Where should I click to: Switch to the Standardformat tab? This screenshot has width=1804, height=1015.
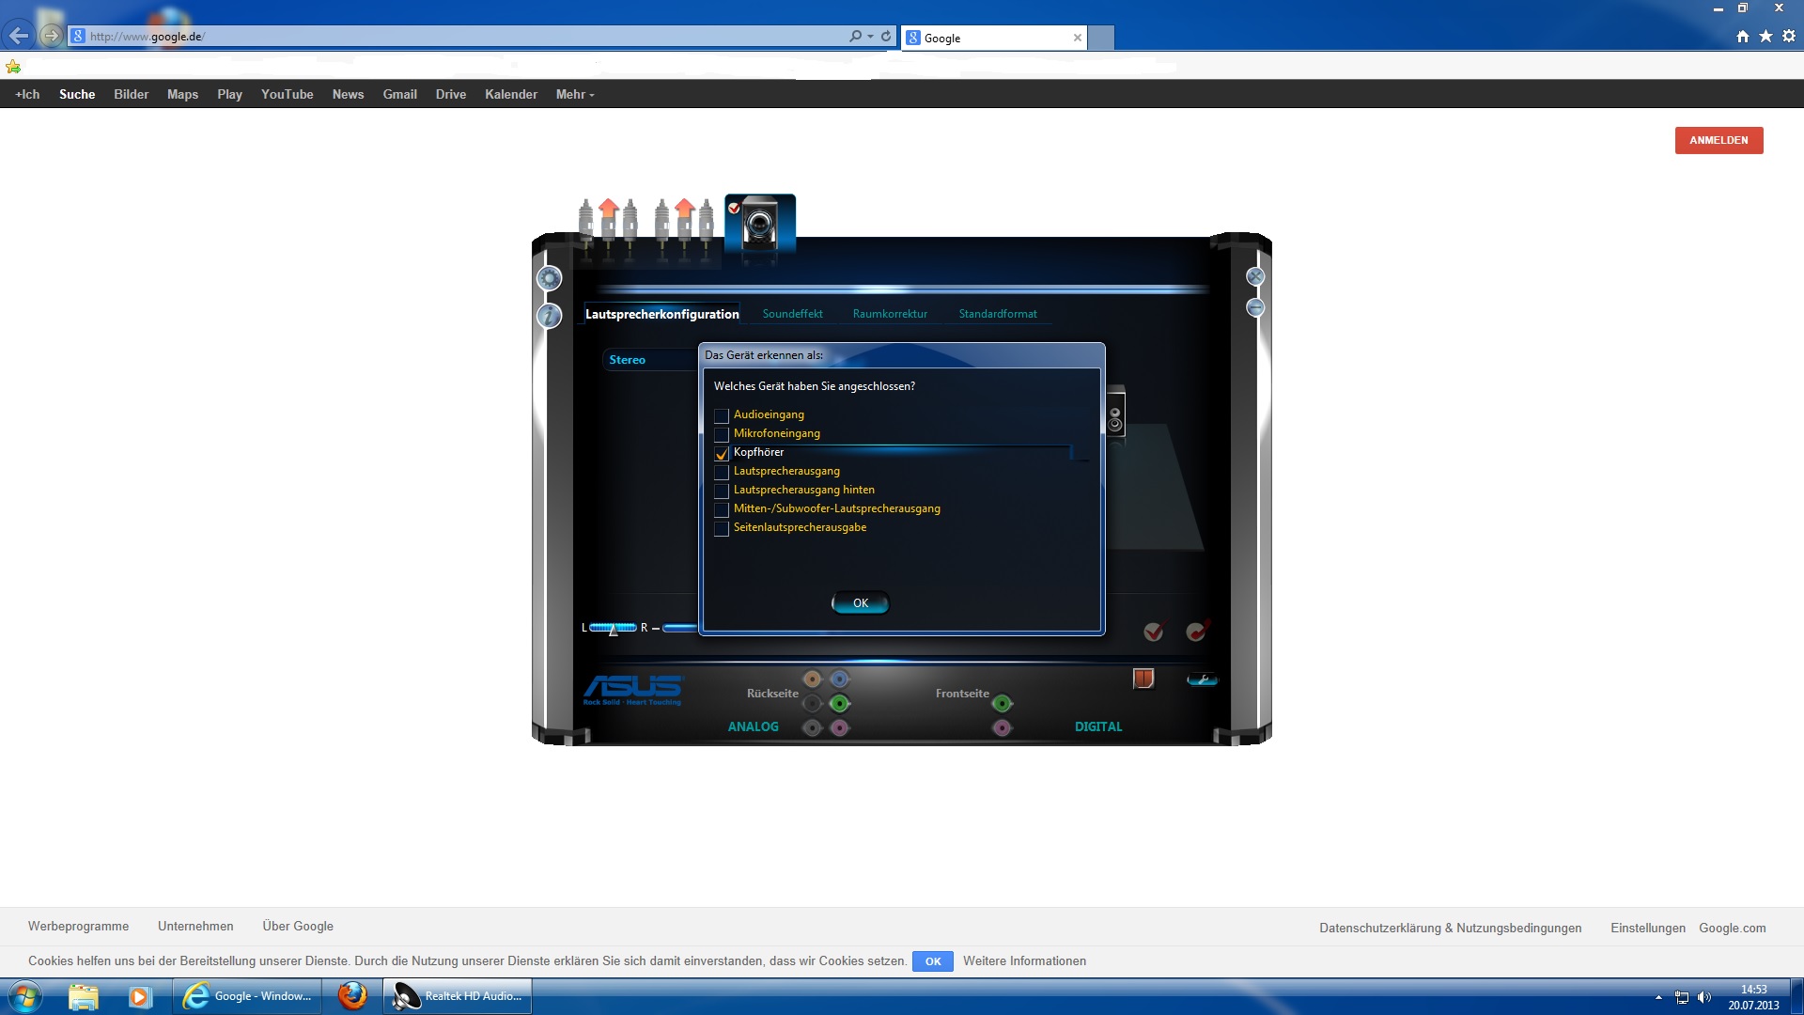click(997, 314)
